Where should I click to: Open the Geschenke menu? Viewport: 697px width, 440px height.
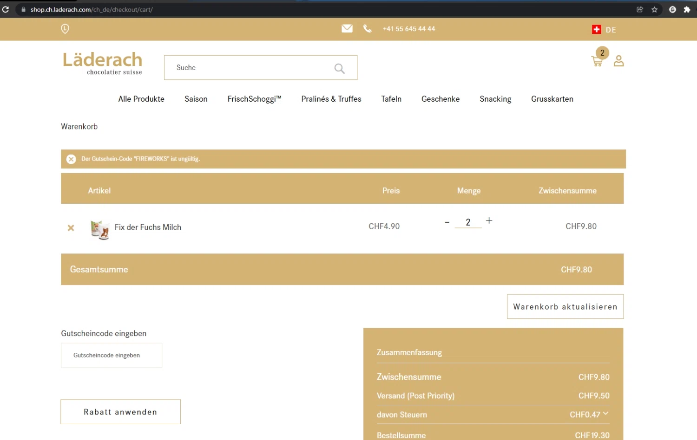(441, 99)
